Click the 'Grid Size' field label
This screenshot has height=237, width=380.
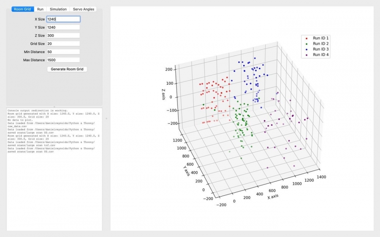coord(37,44)
